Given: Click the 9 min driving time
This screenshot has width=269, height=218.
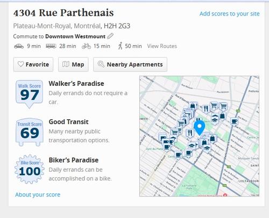Looking at the screenshot, I should coord(34,46).
